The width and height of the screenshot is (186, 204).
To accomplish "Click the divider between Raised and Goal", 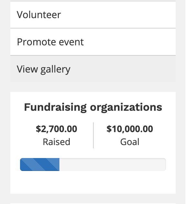I will pos(93,135).
